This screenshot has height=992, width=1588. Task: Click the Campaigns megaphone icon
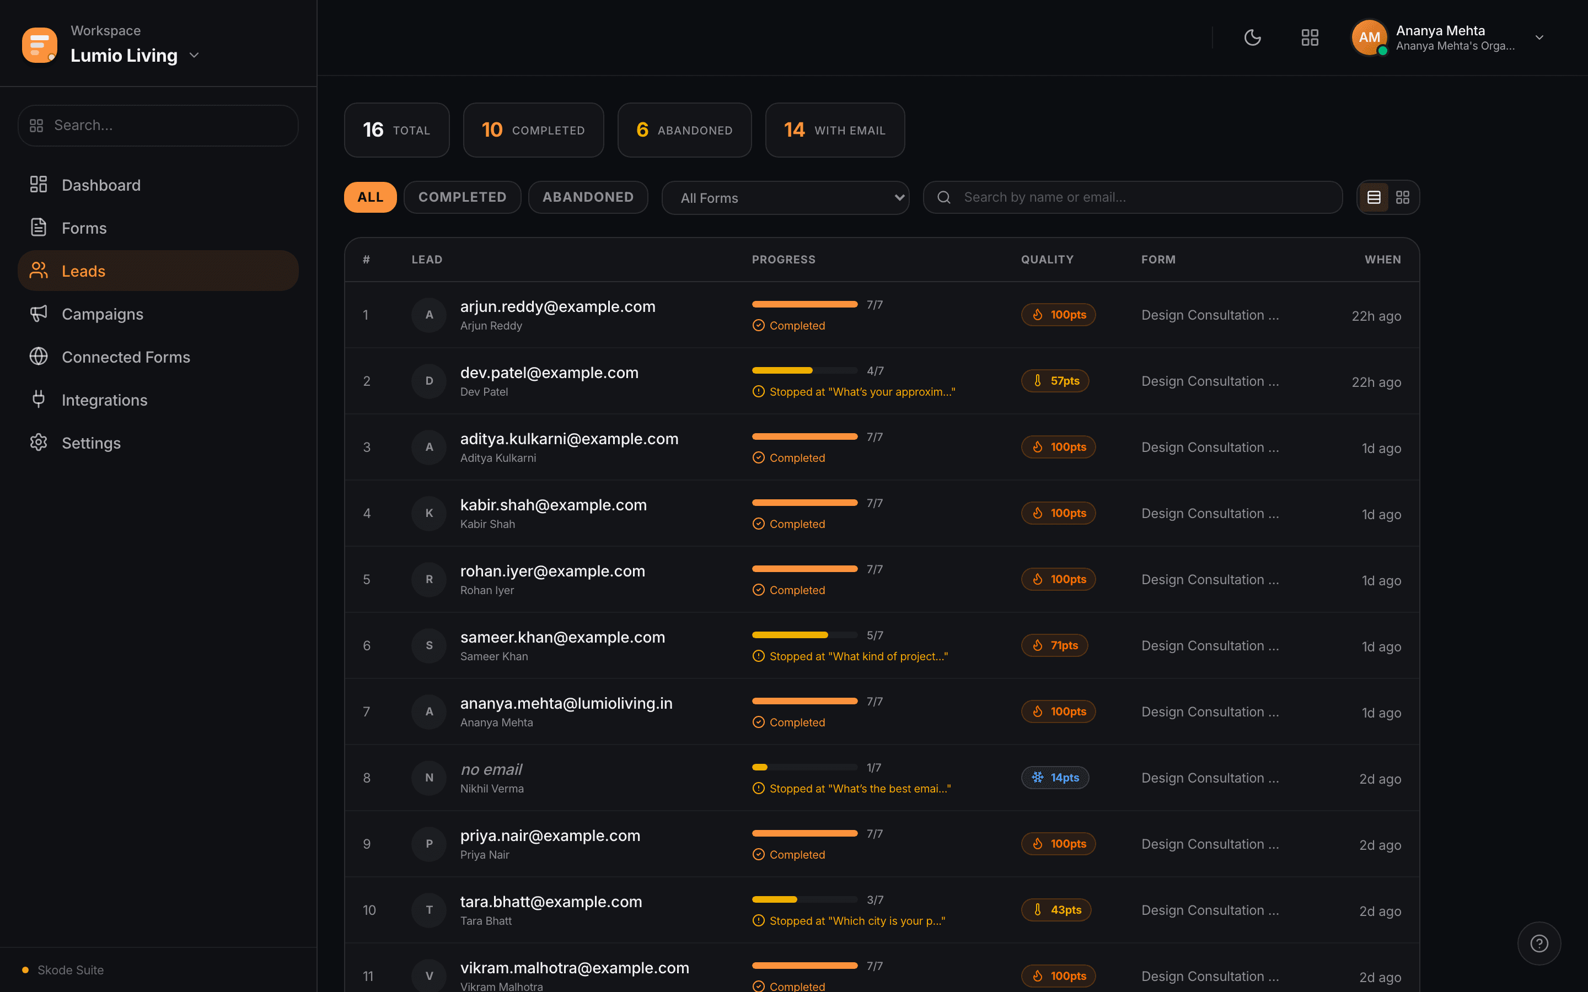click(39, 314)
